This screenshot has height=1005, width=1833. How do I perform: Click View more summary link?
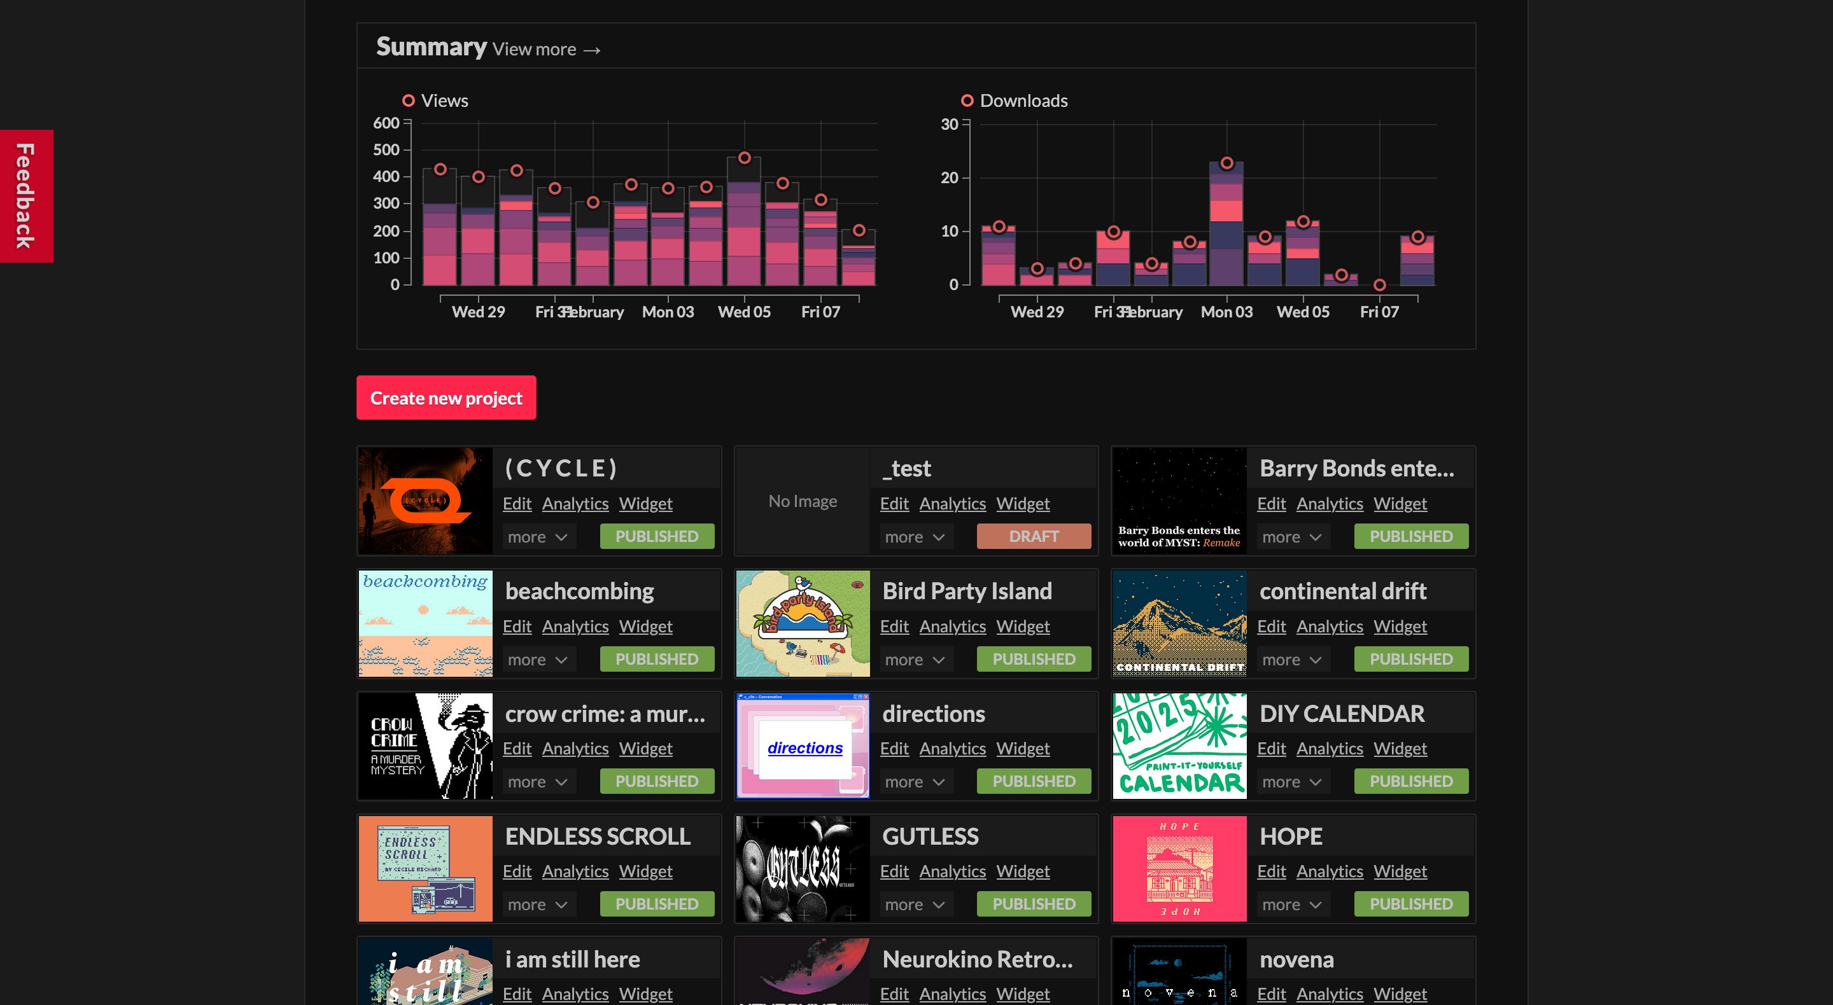[x=546, y=50]
